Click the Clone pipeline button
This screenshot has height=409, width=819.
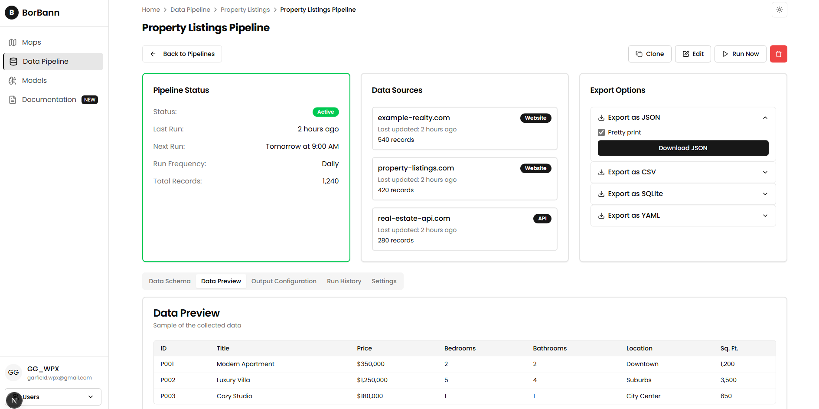coord(649,54)
